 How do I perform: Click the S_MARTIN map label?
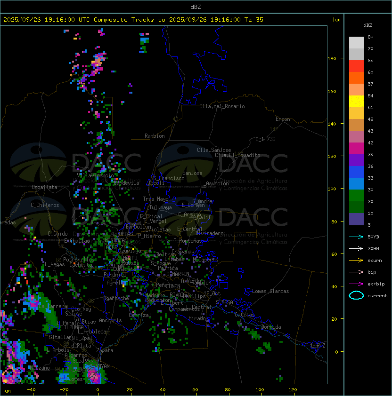(178, 274)
